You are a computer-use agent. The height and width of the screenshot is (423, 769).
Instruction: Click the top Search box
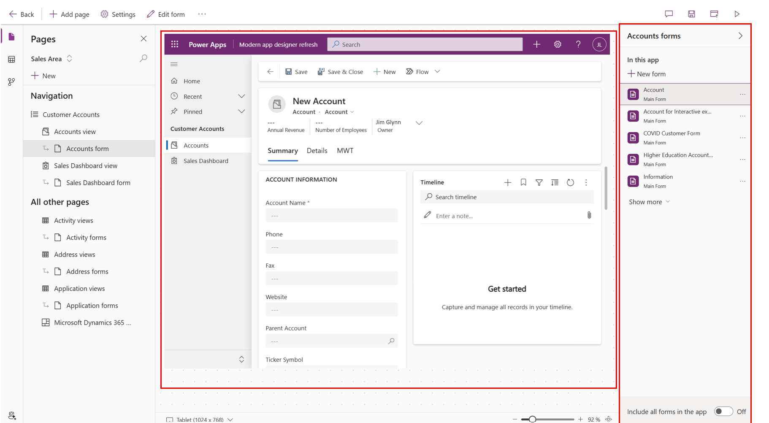pyautogui.click(x=425, y=44)
